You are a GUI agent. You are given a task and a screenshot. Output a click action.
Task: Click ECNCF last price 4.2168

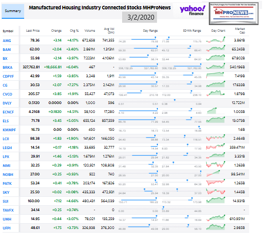tap(34, 112)
